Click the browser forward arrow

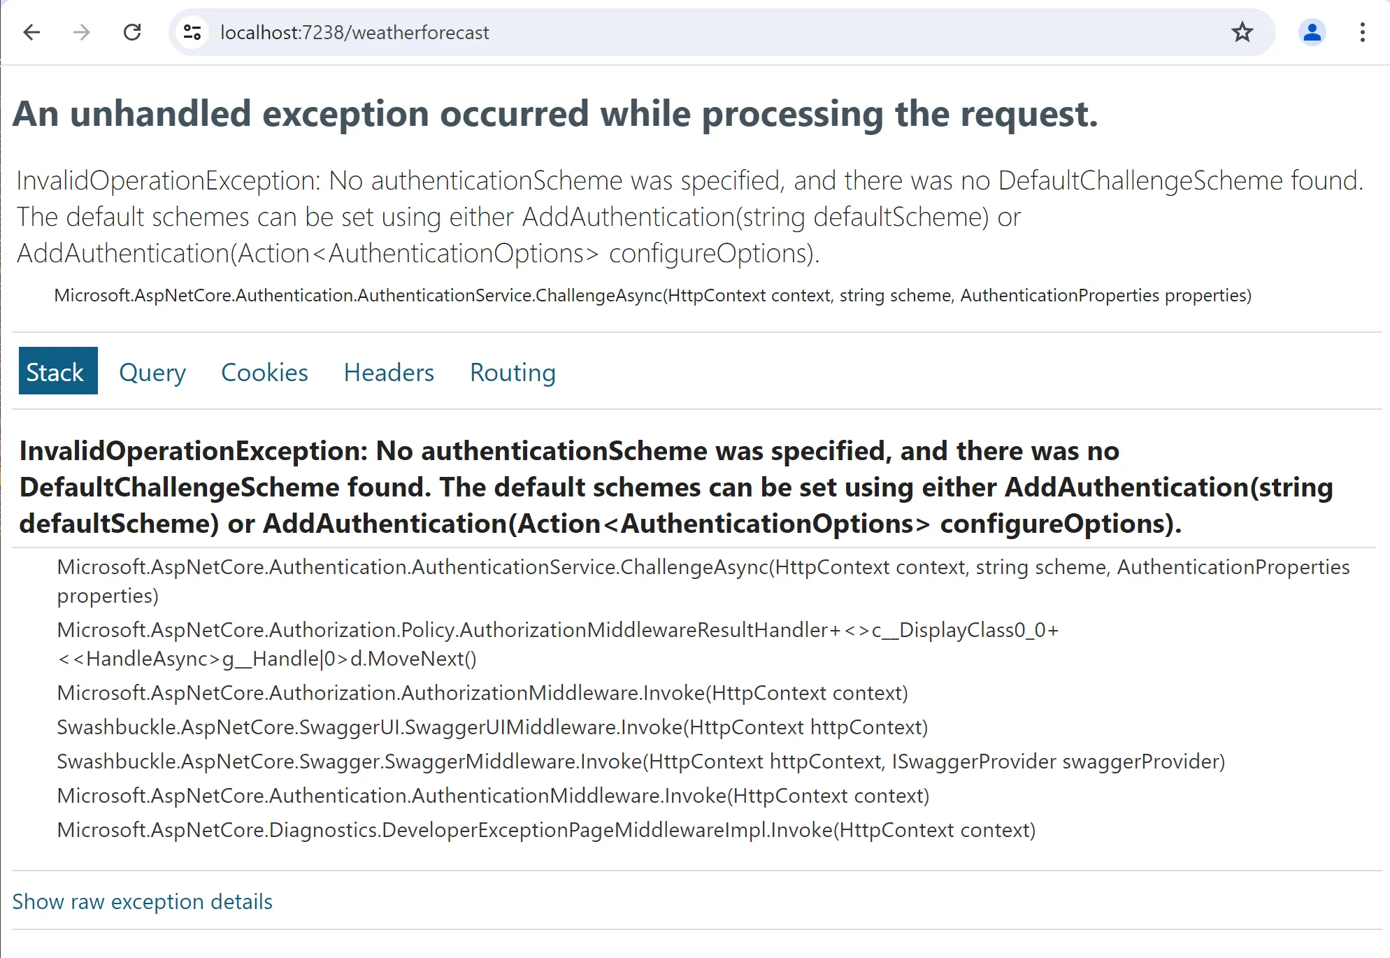tap(82, 32)
